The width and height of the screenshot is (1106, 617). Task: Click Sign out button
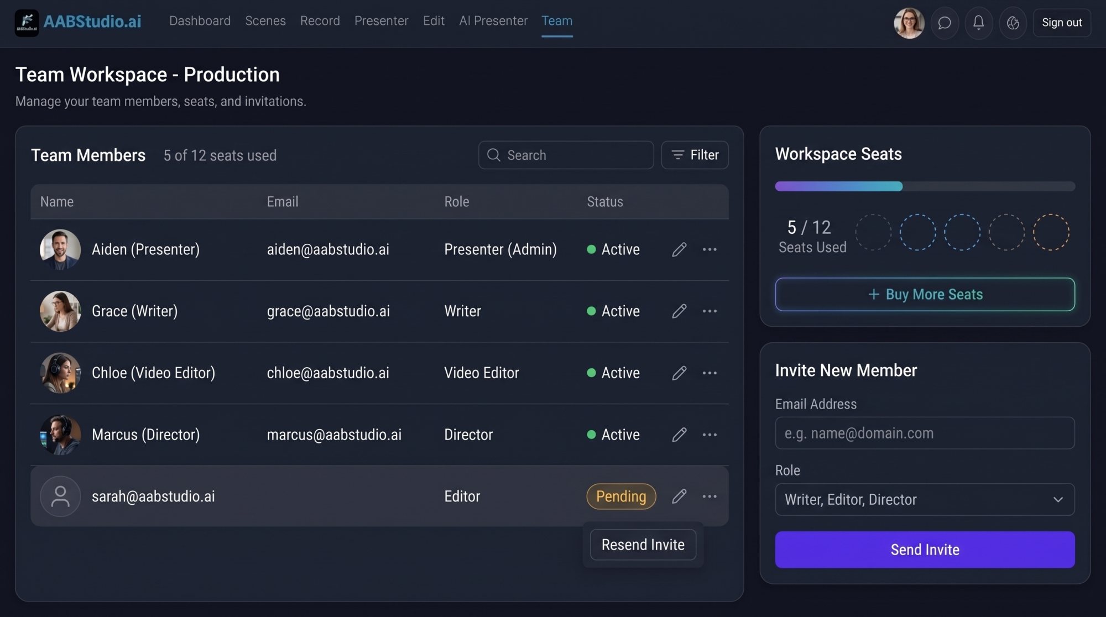tap(1062, 23)
